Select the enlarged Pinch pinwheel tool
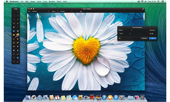The width and height of the screenshot is (170, 102). 18,35
